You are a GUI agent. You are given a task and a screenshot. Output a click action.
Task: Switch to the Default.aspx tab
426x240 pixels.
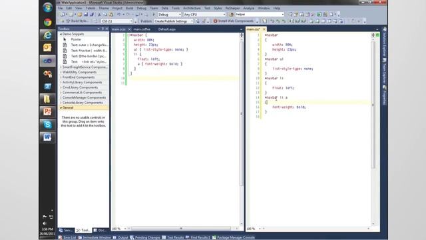[167, 29]
